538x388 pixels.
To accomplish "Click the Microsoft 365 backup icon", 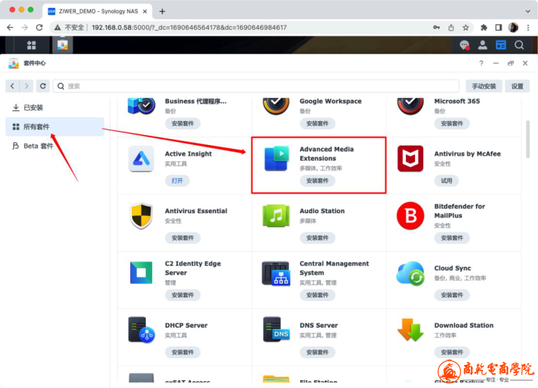I will (410, 105).
